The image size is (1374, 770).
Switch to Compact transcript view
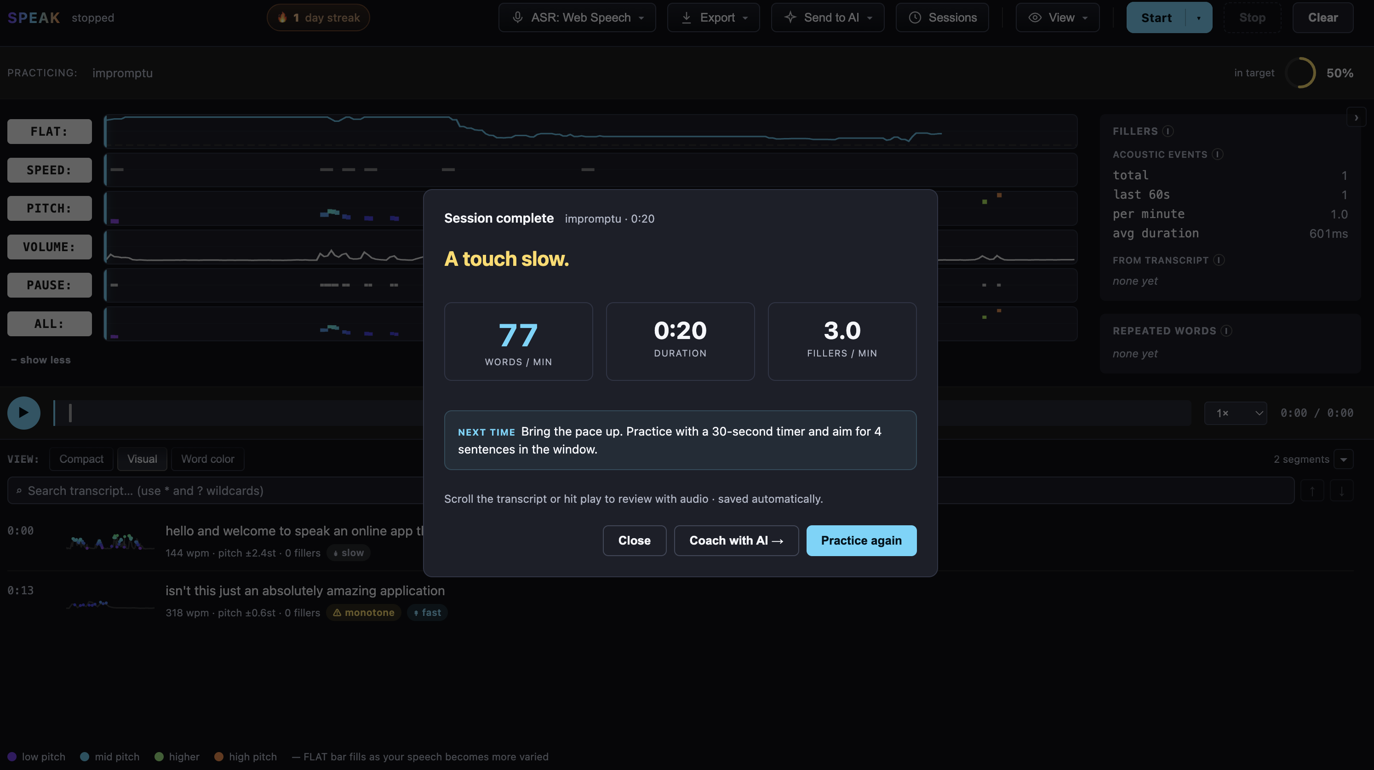pos(81,459)
